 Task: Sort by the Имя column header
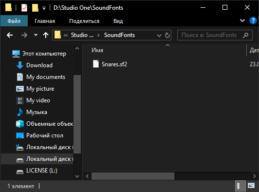[x=97, y=50]
